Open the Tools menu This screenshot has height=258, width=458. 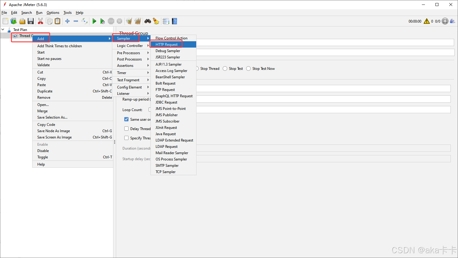pos(67,13)
